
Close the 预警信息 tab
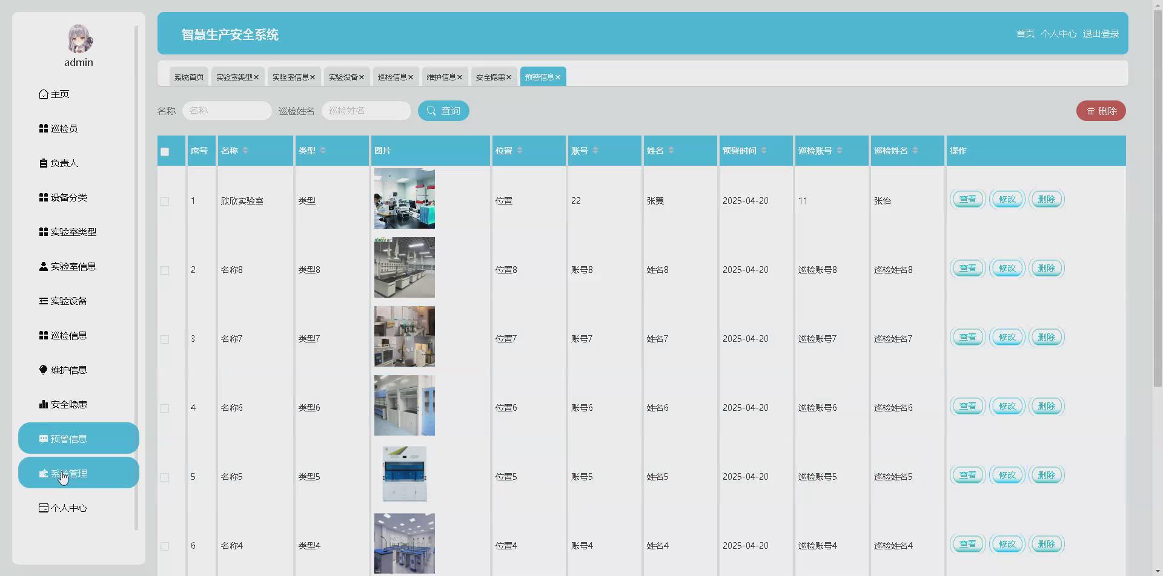558,77
